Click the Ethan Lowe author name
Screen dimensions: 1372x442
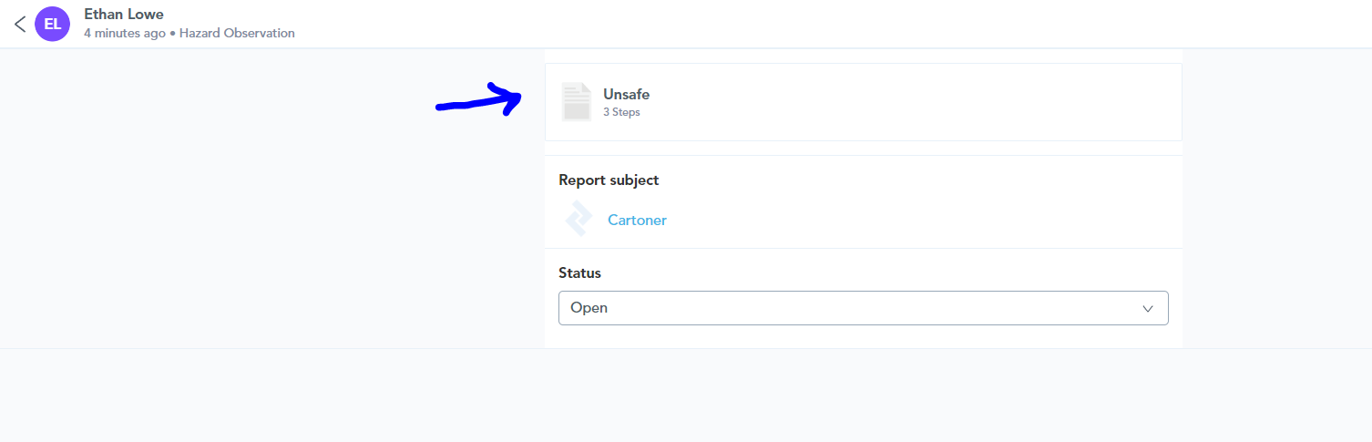(x=124, y=15)
